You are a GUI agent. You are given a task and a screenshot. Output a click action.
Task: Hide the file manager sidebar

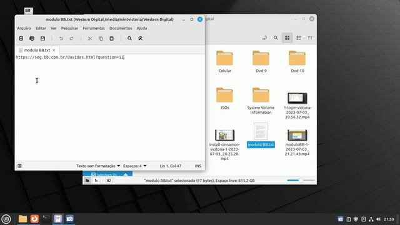[109, 181]
